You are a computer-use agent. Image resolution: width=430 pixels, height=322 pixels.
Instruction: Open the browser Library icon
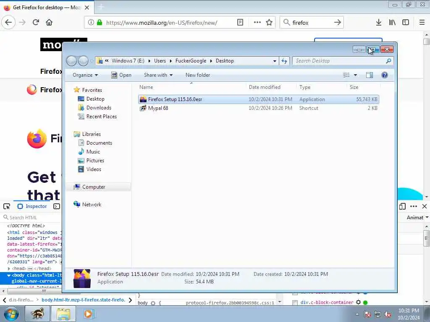pos(392,23)
